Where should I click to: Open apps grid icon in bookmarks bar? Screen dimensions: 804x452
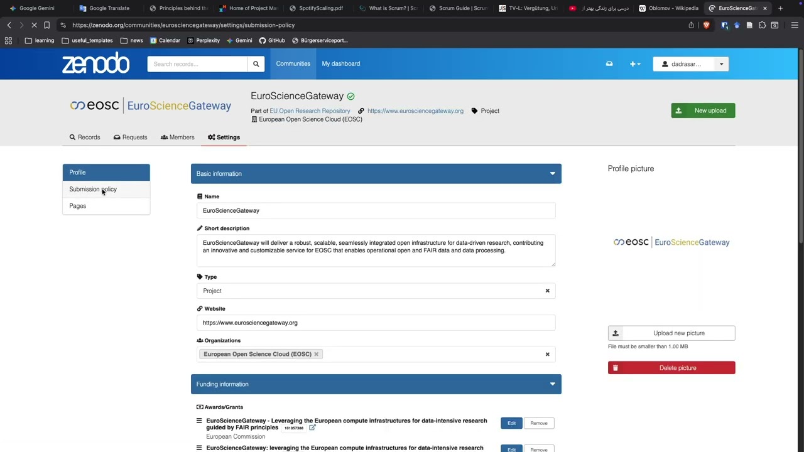(8, 40)
